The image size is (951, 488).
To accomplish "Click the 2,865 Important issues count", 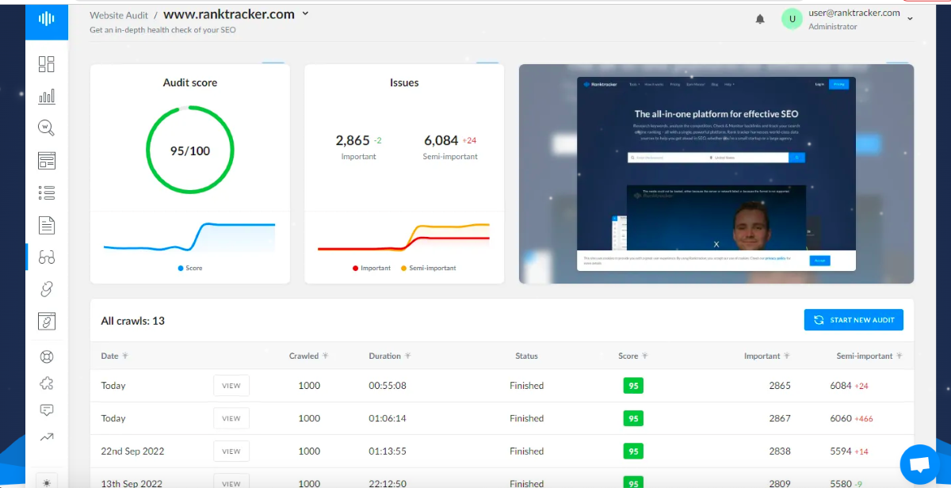I will 353,140.
